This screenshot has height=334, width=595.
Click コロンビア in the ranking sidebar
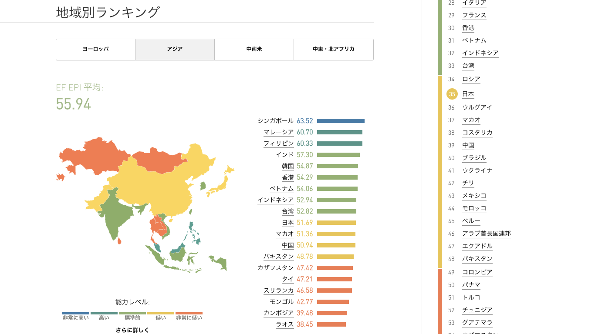[x=477, y=272]
